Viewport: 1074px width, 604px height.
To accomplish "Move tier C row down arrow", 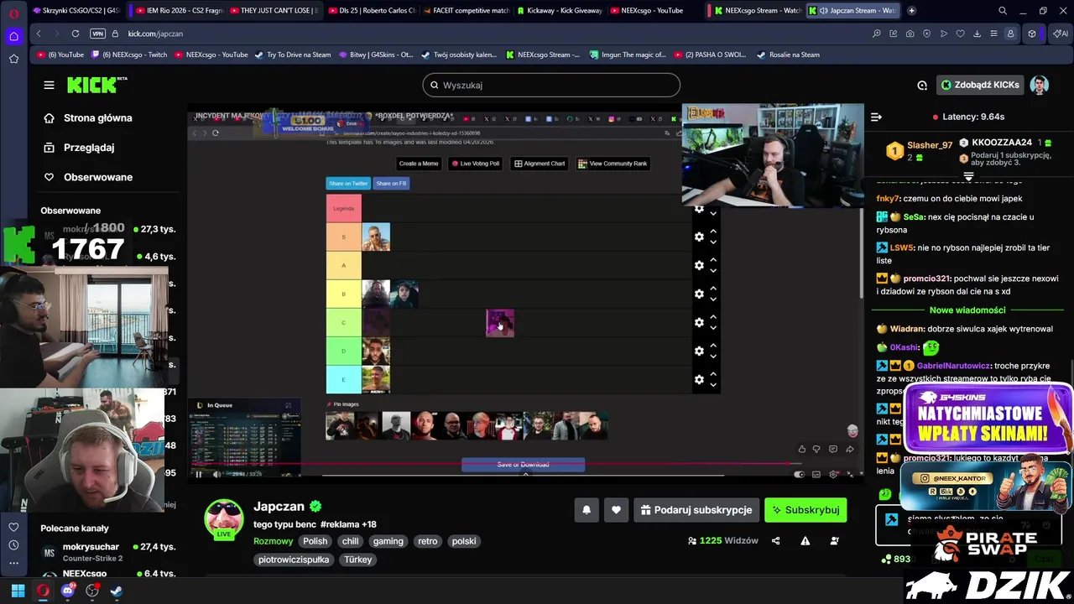I will [x=713, y=327].
